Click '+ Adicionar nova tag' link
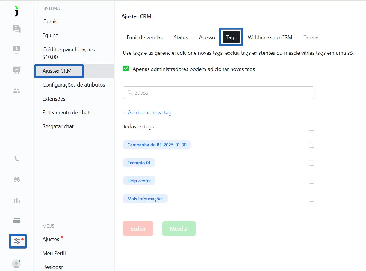The image size is (366, 271). tap(147, 113)
